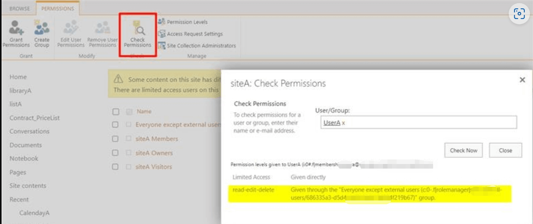Open CalendayA under Recent

tap(35, 213)
